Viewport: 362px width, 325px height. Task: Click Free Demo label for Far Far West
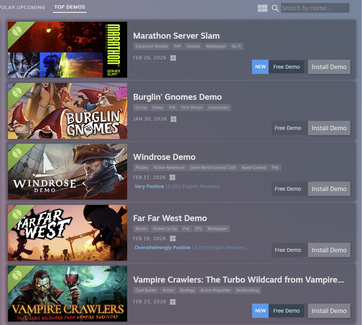288,250
